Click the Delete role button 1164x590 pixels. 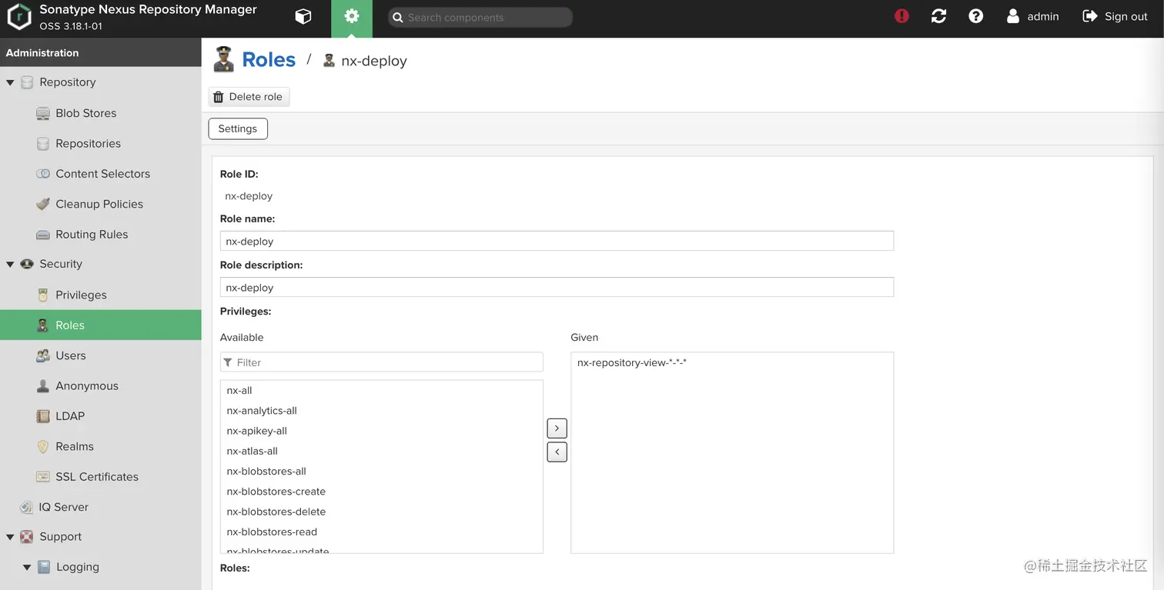(x=249, y=97)
